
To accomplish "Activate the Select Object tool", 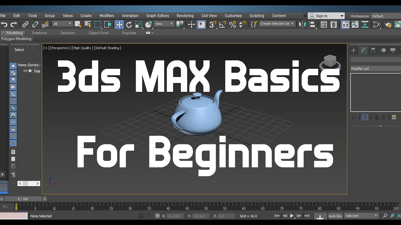I will coord(78,24).
